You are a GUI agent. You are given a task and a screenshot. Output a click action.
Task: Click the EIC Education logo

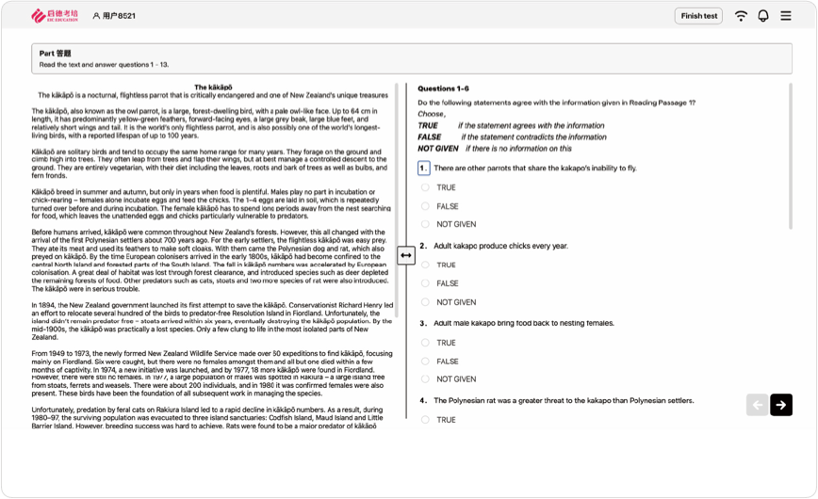tap(55, 16)
